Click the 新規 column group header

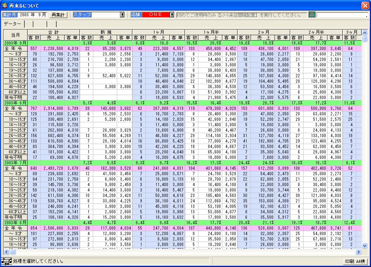pyautogui.click(x=106, y=32)
